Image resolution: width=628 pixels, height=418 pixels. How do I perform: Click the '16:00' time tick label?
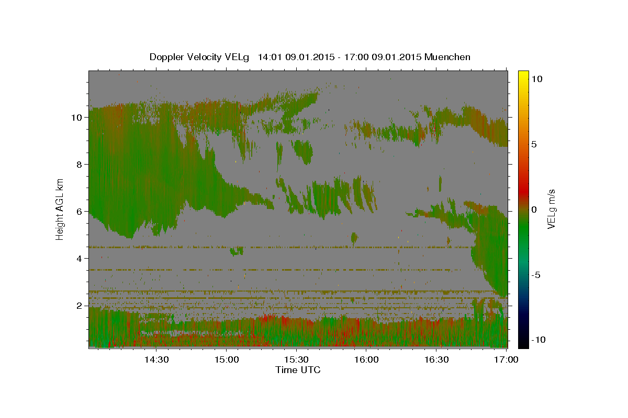[x=366, y=360]
